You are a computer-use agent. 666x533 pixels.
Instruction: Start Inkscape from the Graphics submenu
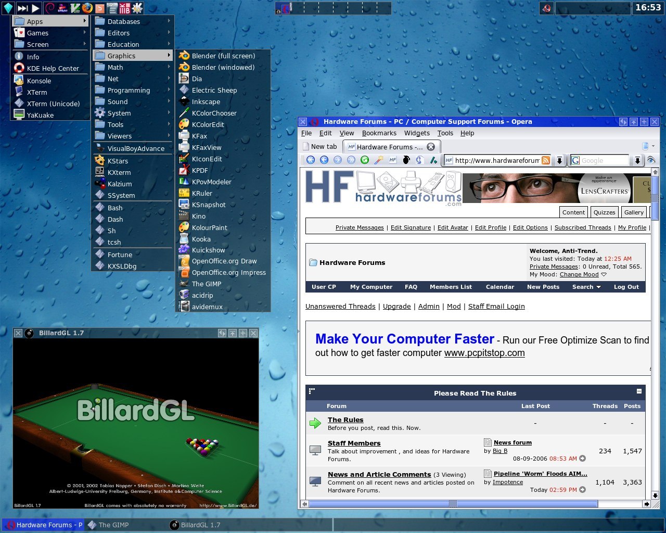point(223,101)
